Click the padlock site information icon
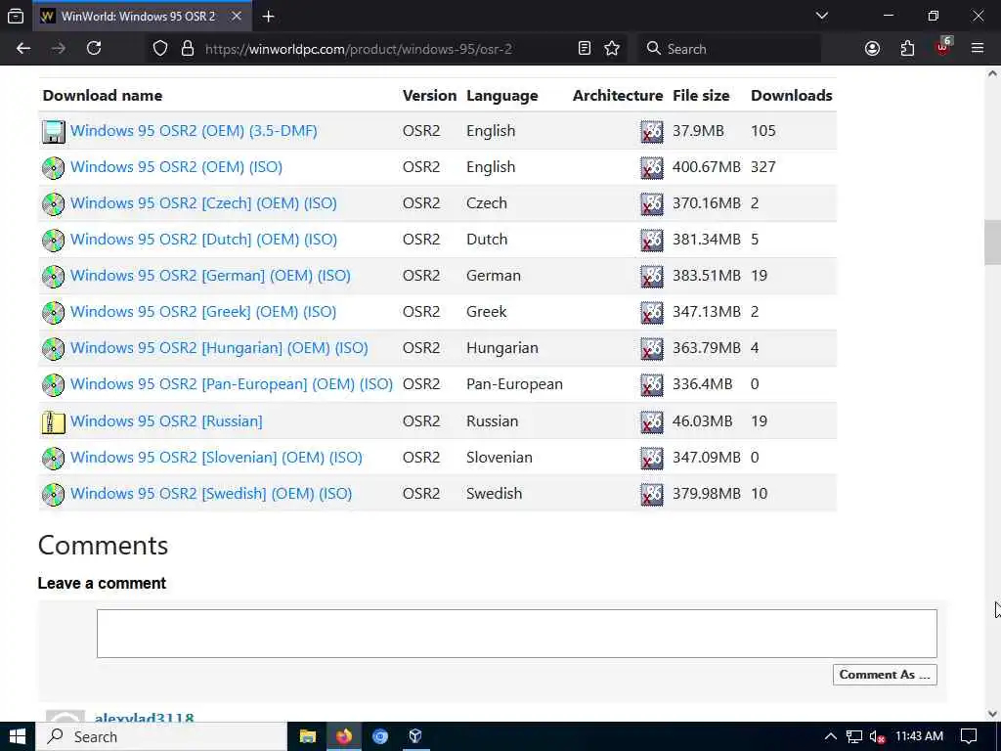This screenshot has width=1001, height=751. click(x=187, y=49)
